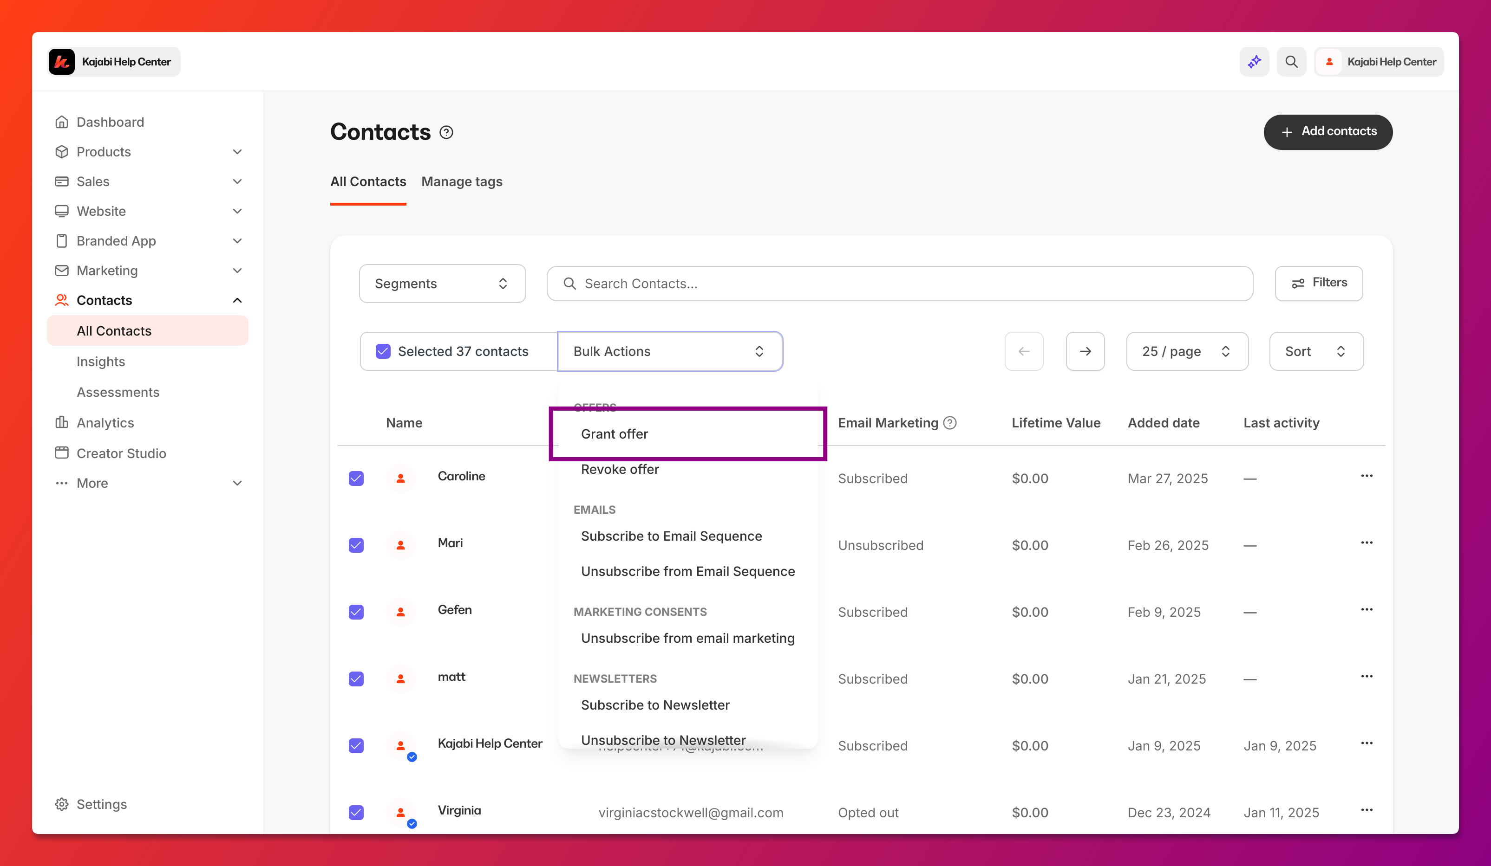Click the Products box icon
Screen dimensions: 1491x866
click(61, 152)
